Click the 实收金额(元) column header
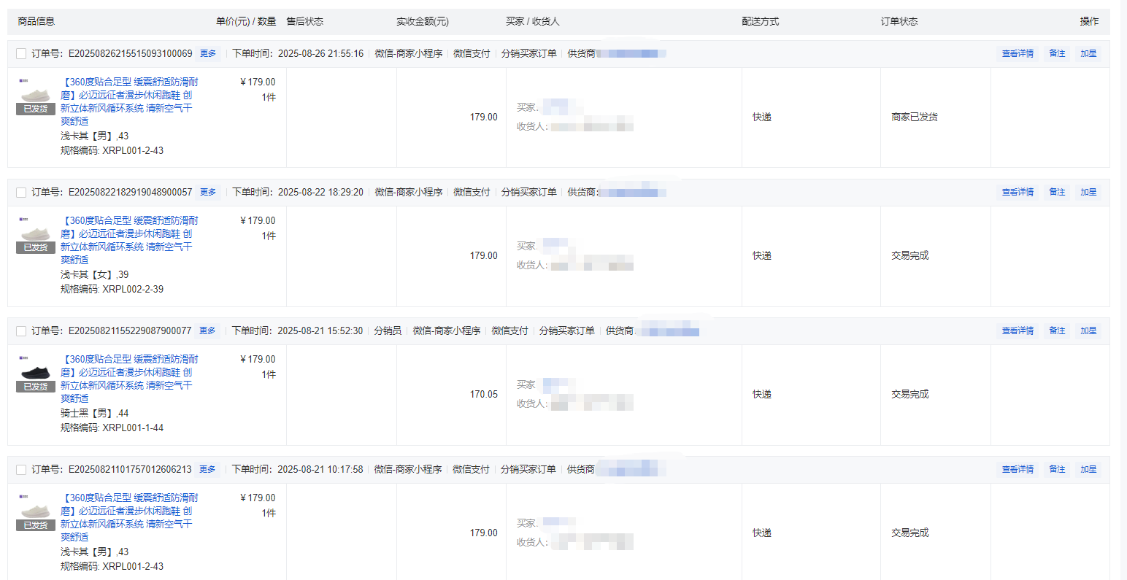 [x=423, y=21]
